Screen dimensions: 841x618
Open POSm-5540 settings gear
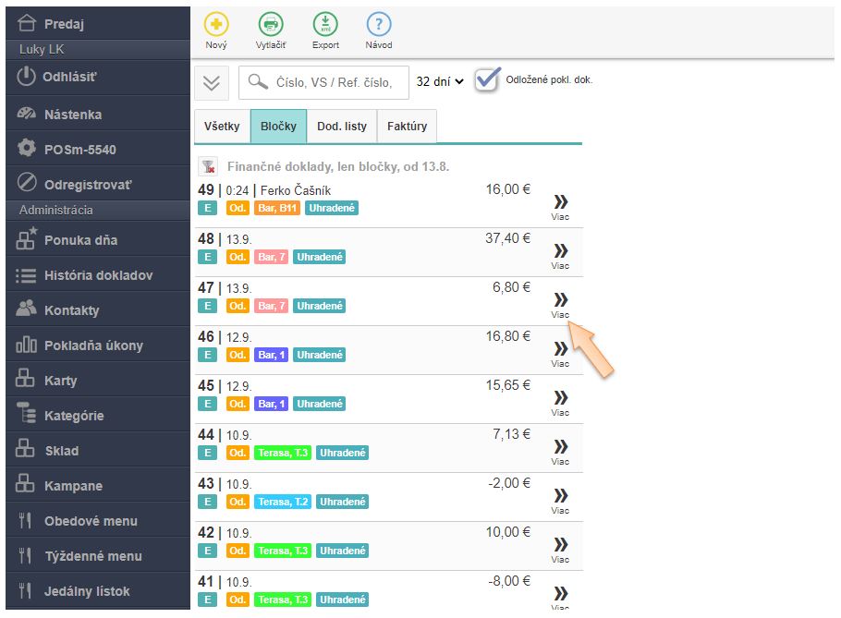[x=27, y=149]
